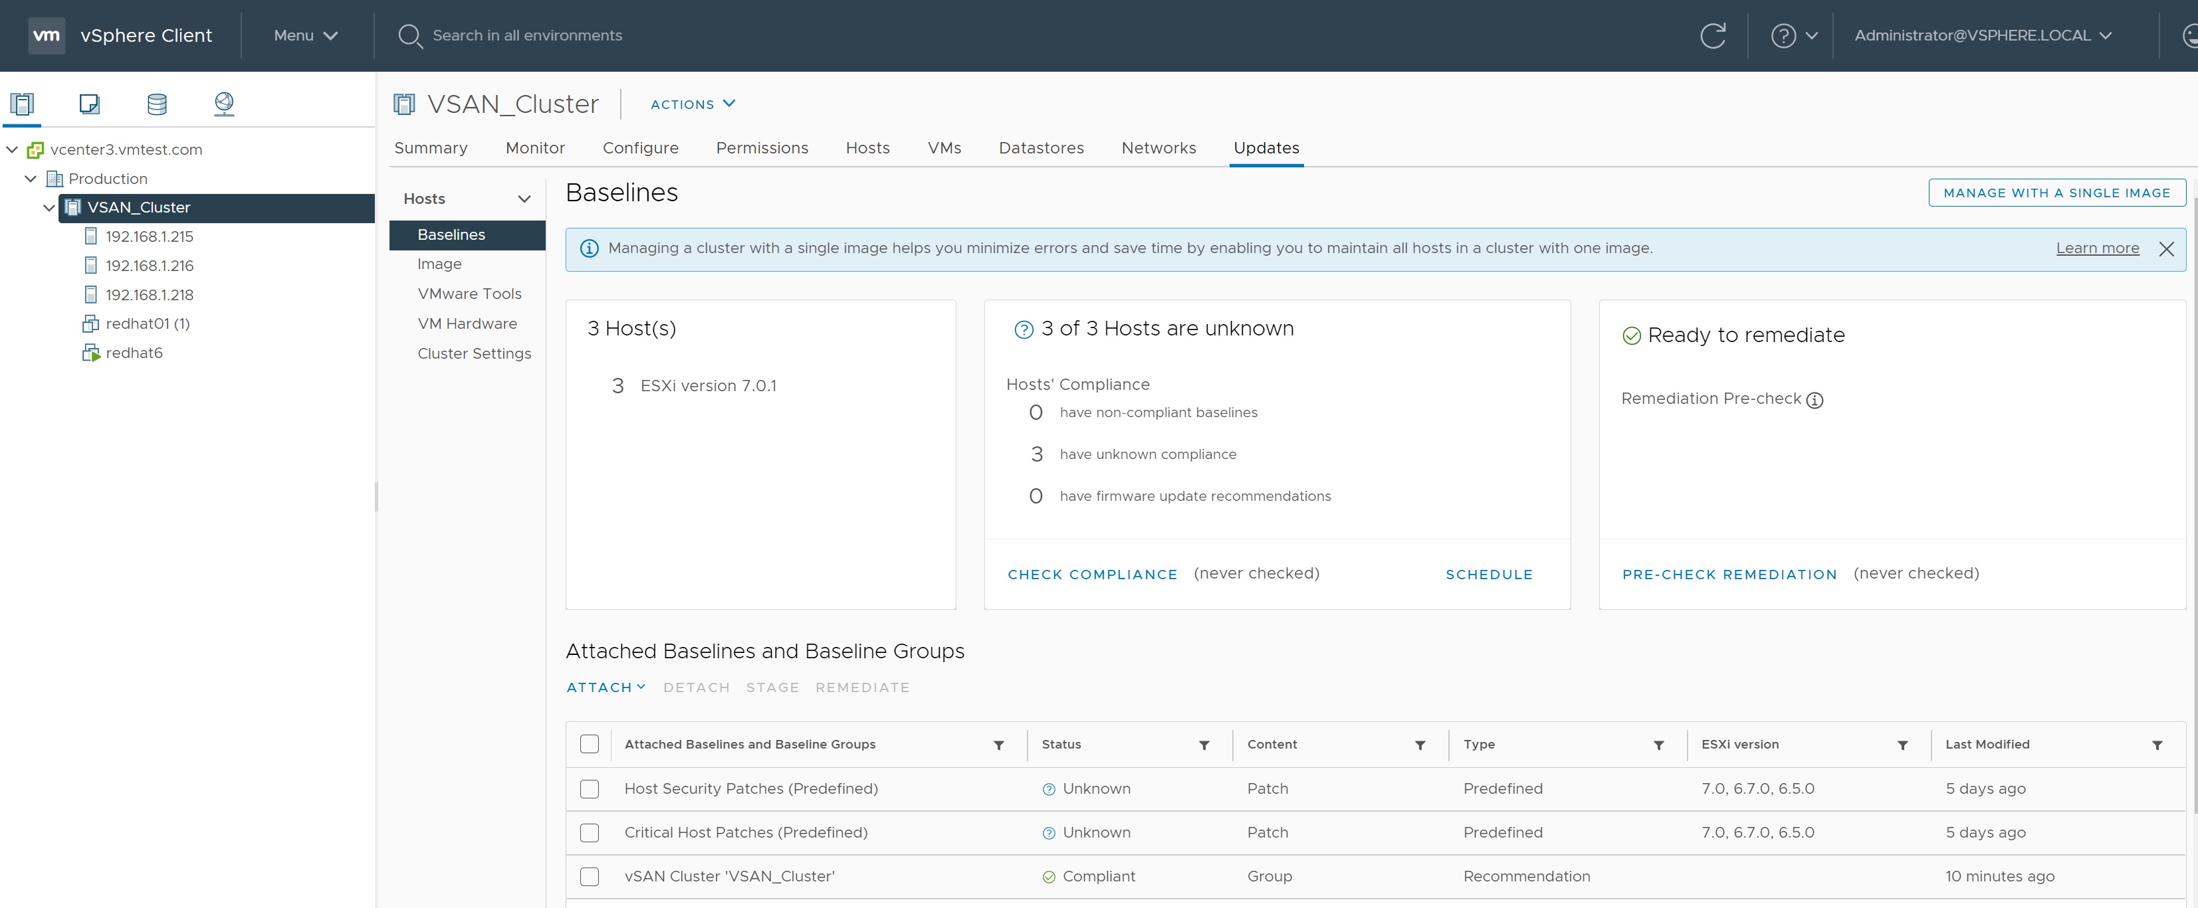Open the Hosts and Clusters inventory view
This screenshot has height=908, width=2198.
22,104
